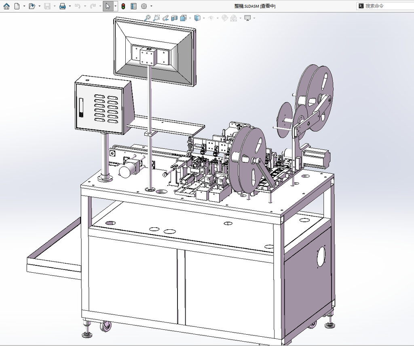Viewport: 414px width, 346px height.
Task: Click the Edit Appearance sphere icon
Action: [225, 18]
